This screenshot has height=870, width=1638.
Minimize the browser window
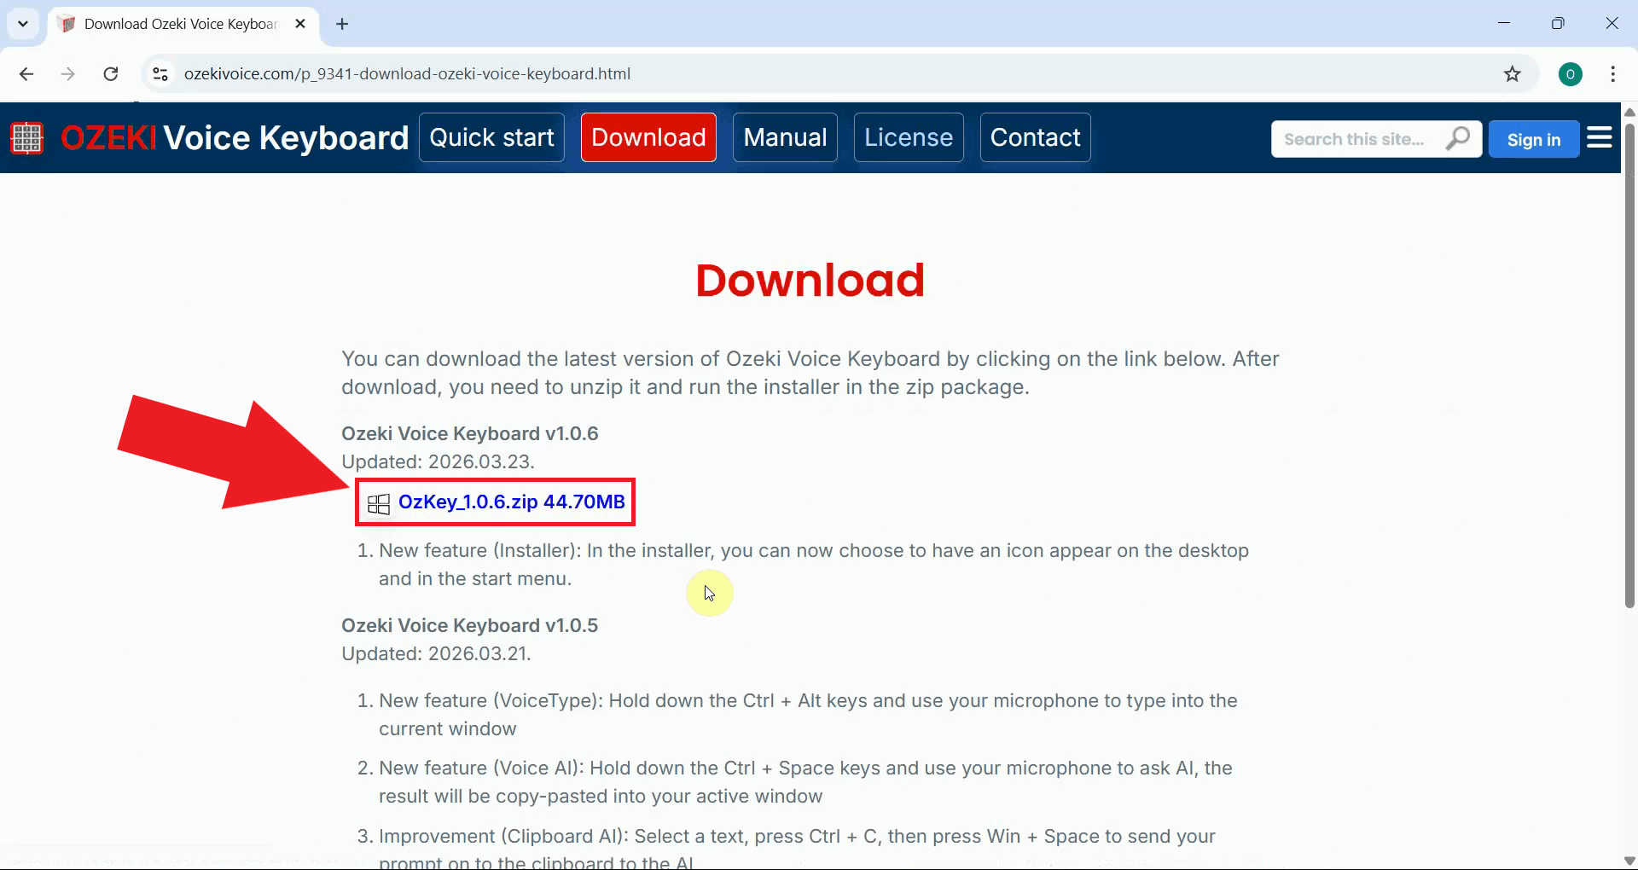click(x=1504, y=23)
